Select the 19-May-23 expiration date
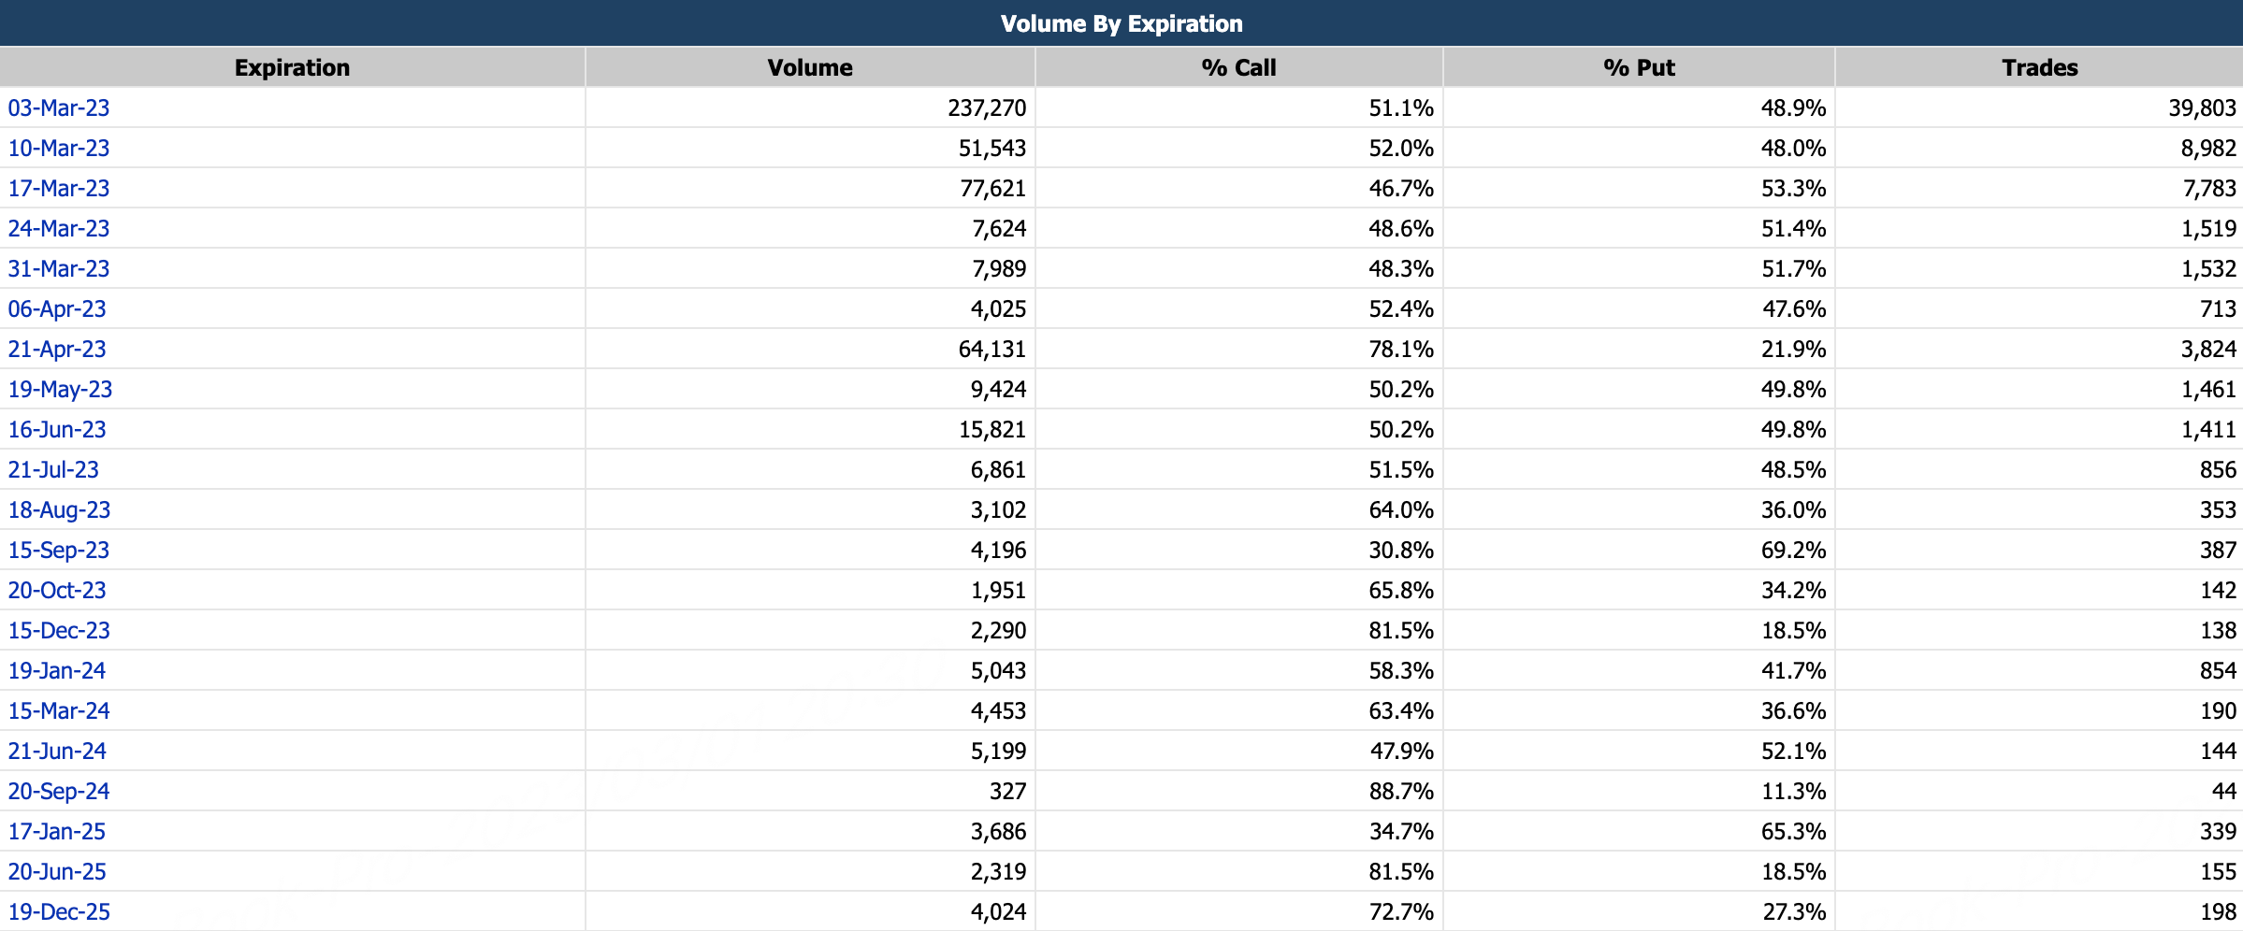Screen dimensions: 2243x931 click(60, 390)
